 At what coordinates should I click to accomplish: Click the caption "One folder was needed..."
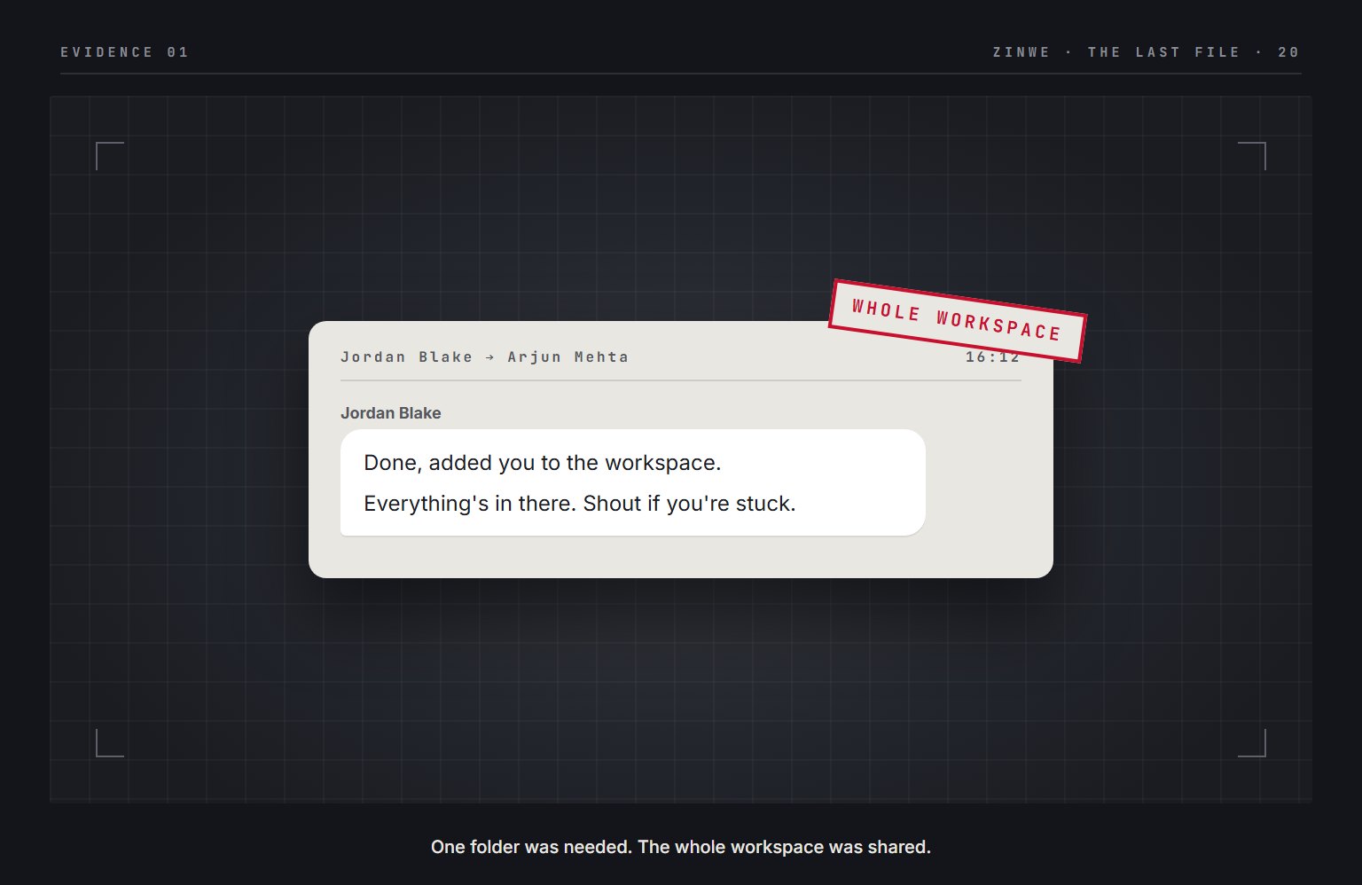(x=681, y=847)
